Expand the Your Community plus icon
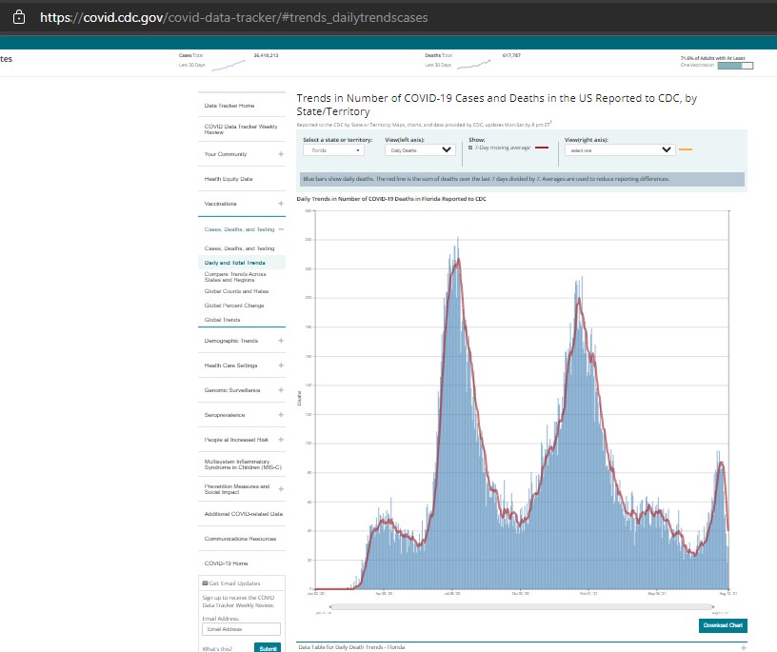 click(280, 154)
